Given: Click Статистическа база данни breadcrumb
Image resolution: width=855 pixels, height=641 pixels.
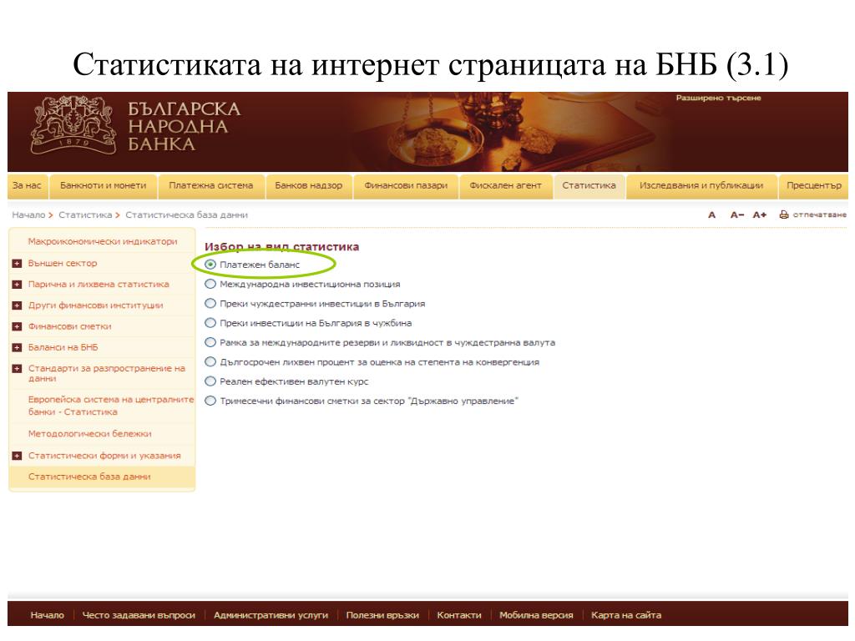Looking at the screenshot, I should pyautogui.click(x=186, y=215).
